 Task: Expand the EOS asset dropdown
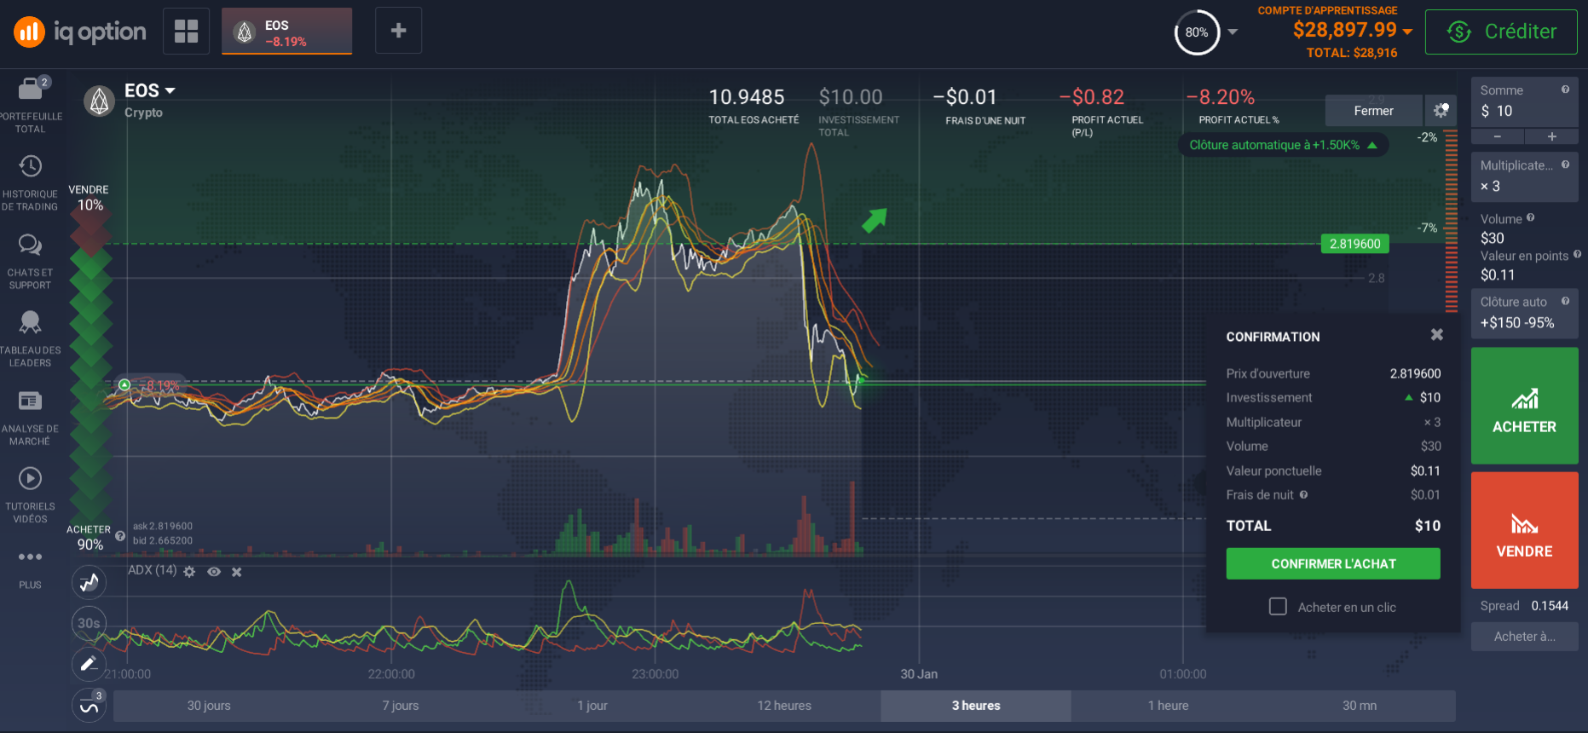(x=170, y=90)
